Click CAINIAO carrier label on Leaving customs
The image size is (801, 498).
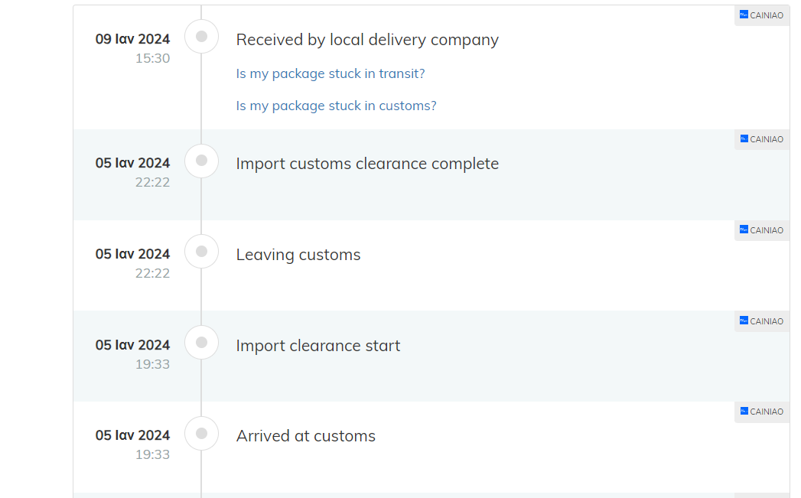click(767, 230)
